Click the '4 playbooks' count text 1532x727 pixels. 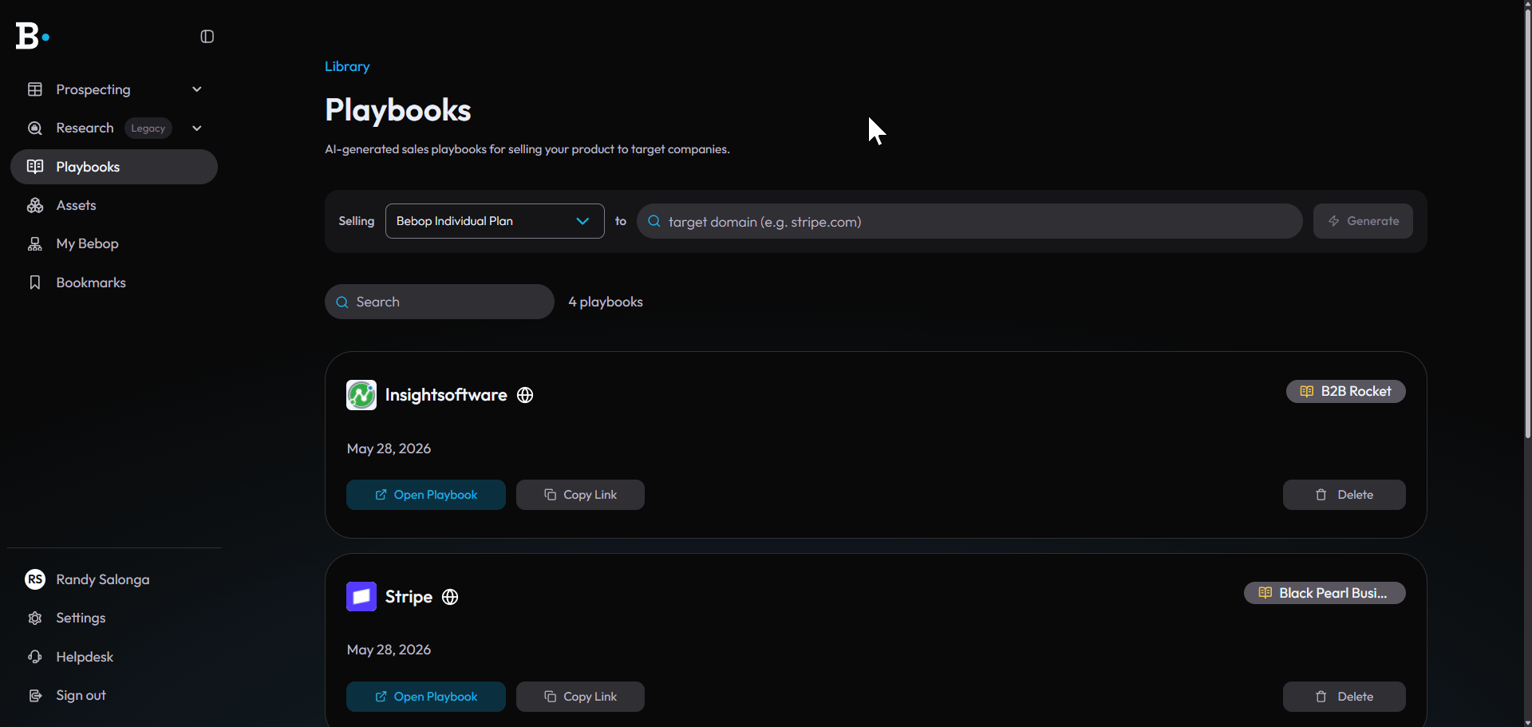(606, 302)
